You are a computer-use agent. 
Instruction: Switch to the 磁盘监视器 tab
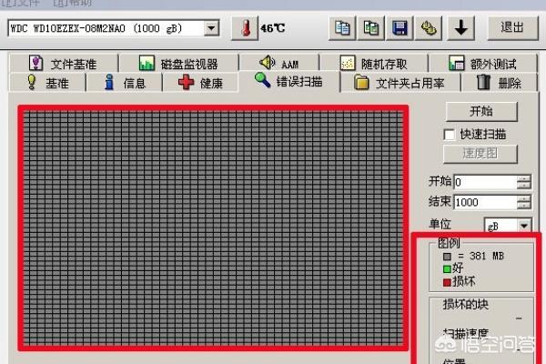[178, 64]
